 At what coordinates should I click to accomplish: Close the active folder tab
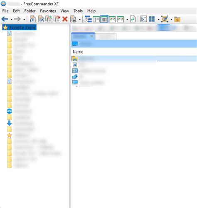point(92,36)
